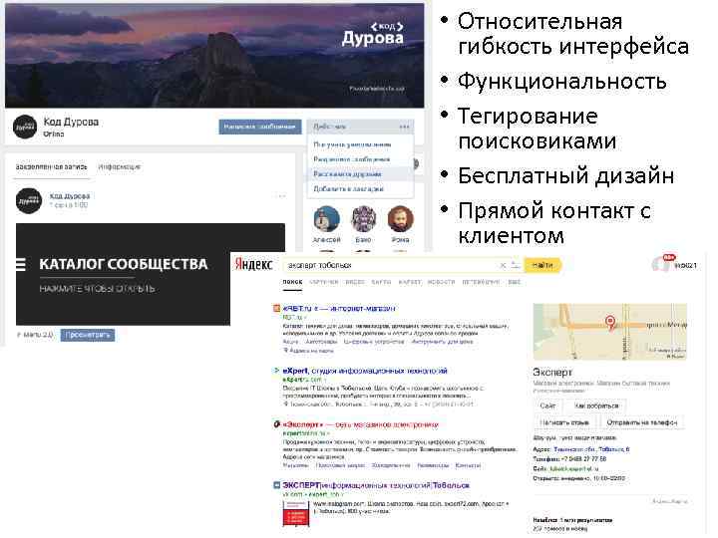Select the 'Поиск' tab in Yandex
Screen dimensions: 718x538
[292, 282]
